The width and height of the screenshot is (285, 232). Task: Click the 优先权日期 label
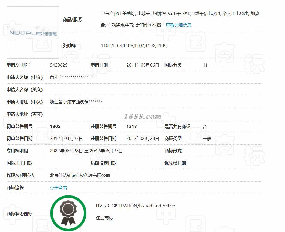175,163
